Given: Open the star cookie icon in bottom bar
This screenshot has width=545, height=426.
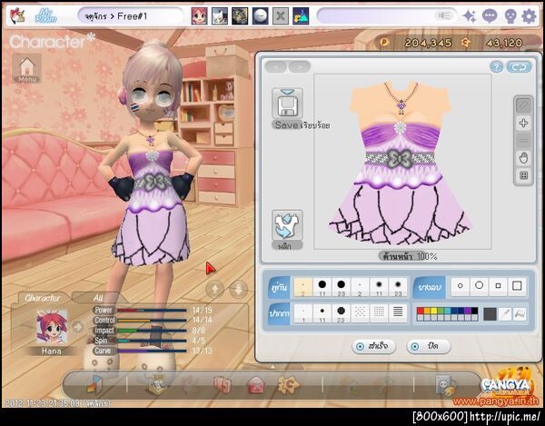Looking at the screenshot, I should (x=288, y=385).
